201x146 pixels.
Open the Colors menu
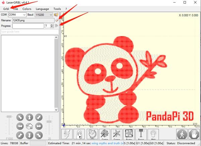click(x=27, y=9)
